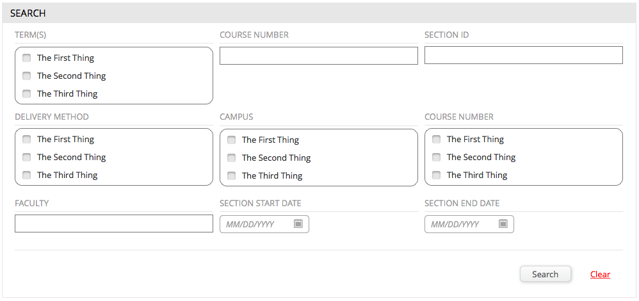The height and width of the screenshot is (301, 639).
Task: Enable The Second Thing under Campus
Action: [x=232, y=158]
